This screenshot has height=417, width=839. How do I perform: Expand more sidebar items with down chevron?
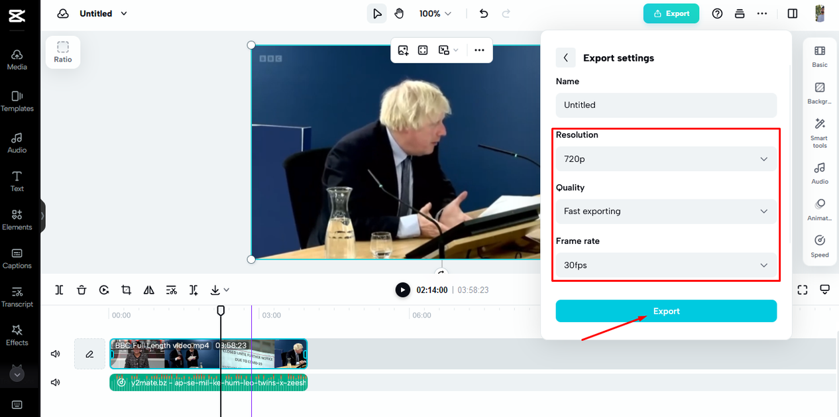point(17,375)
